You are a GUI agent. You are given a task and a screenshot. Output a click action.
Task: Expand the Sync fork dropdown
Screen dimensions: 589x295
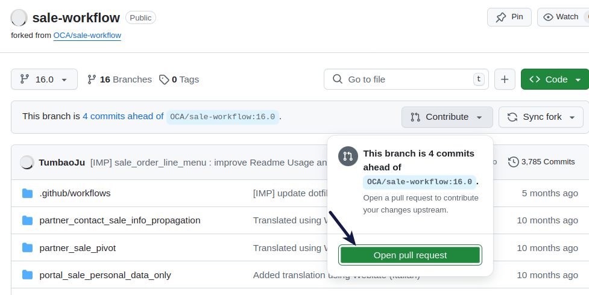tap(541, 117)
